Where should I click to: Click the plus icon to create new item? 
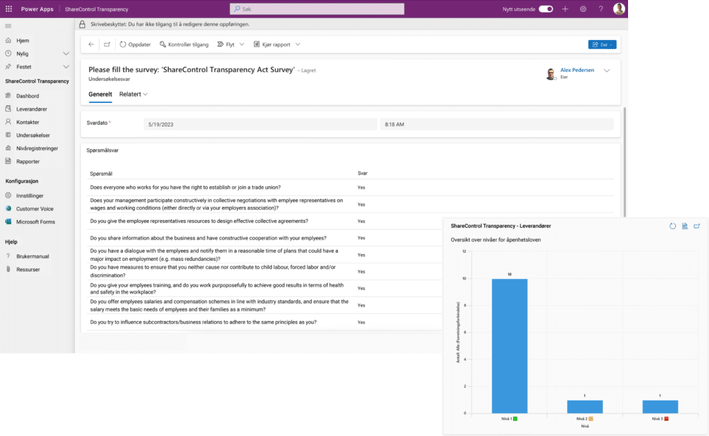pos(566,9)
